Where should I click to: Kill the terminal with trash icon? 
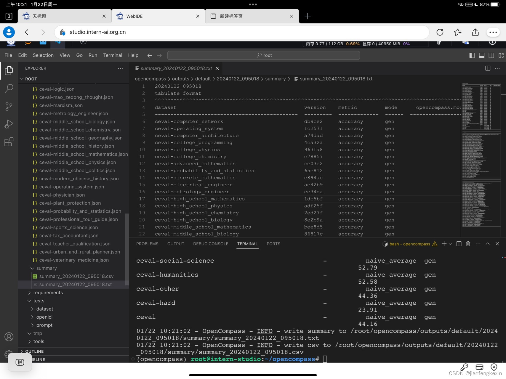click(468, 244)
